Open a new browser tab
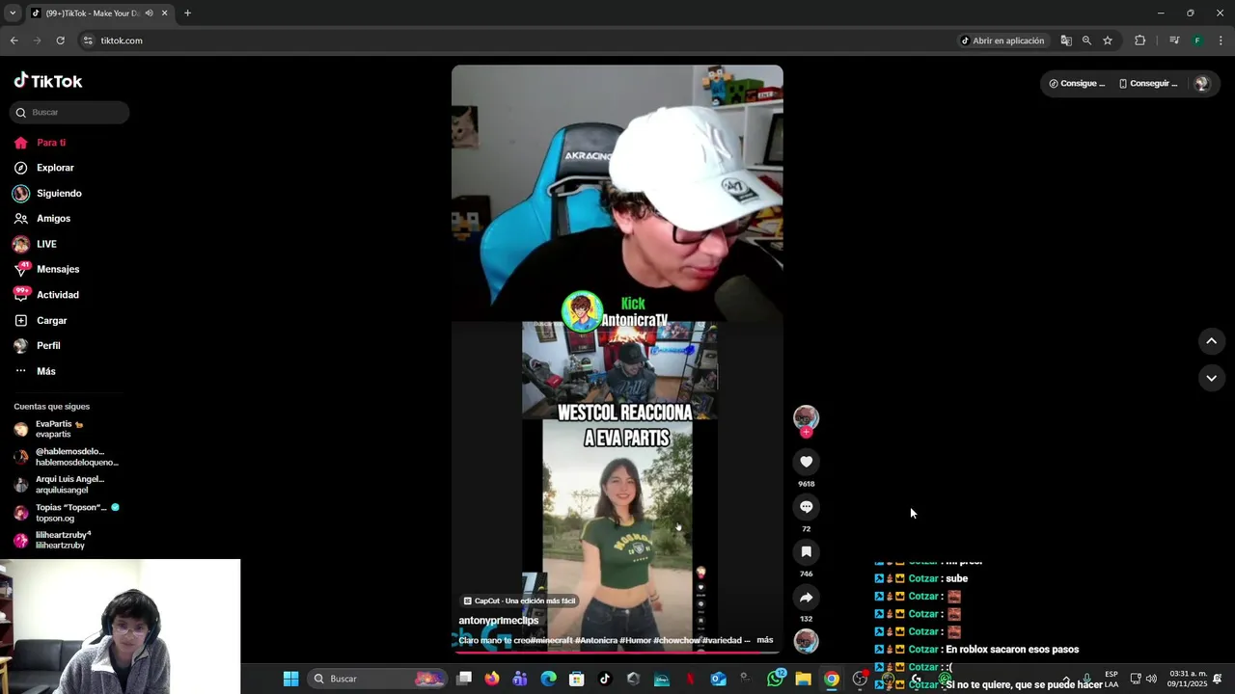Image resolution: width=1235 pixels, height=694 pixels. click(x=187, y=13)
